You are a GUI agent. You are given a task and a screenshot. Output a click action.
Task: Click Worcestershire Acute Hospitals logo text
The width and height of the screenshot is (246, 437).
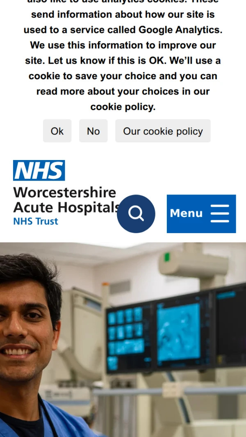[x=67, y=200]
